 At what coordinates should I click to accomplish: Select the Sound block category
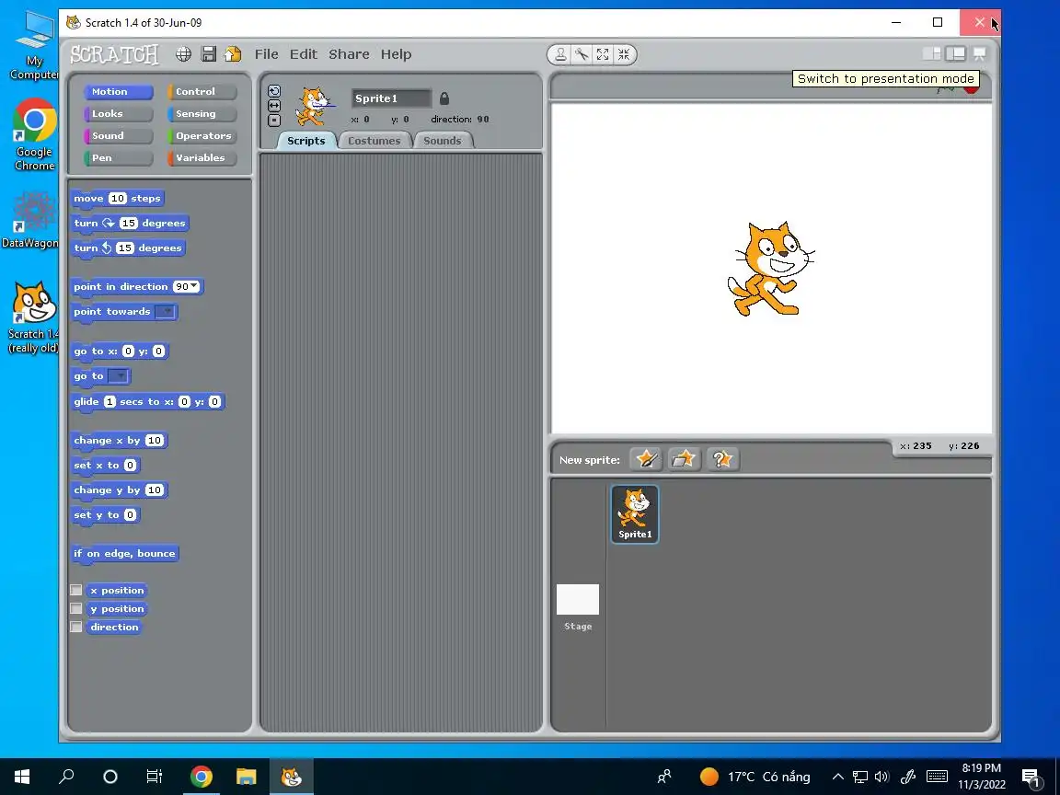click(x=119, y=136)
